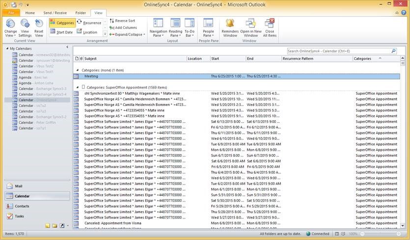The width and height of the screenshot is (410, 240).
Task: Click scrollbar down arrow in list
Action: click(403, 226)
